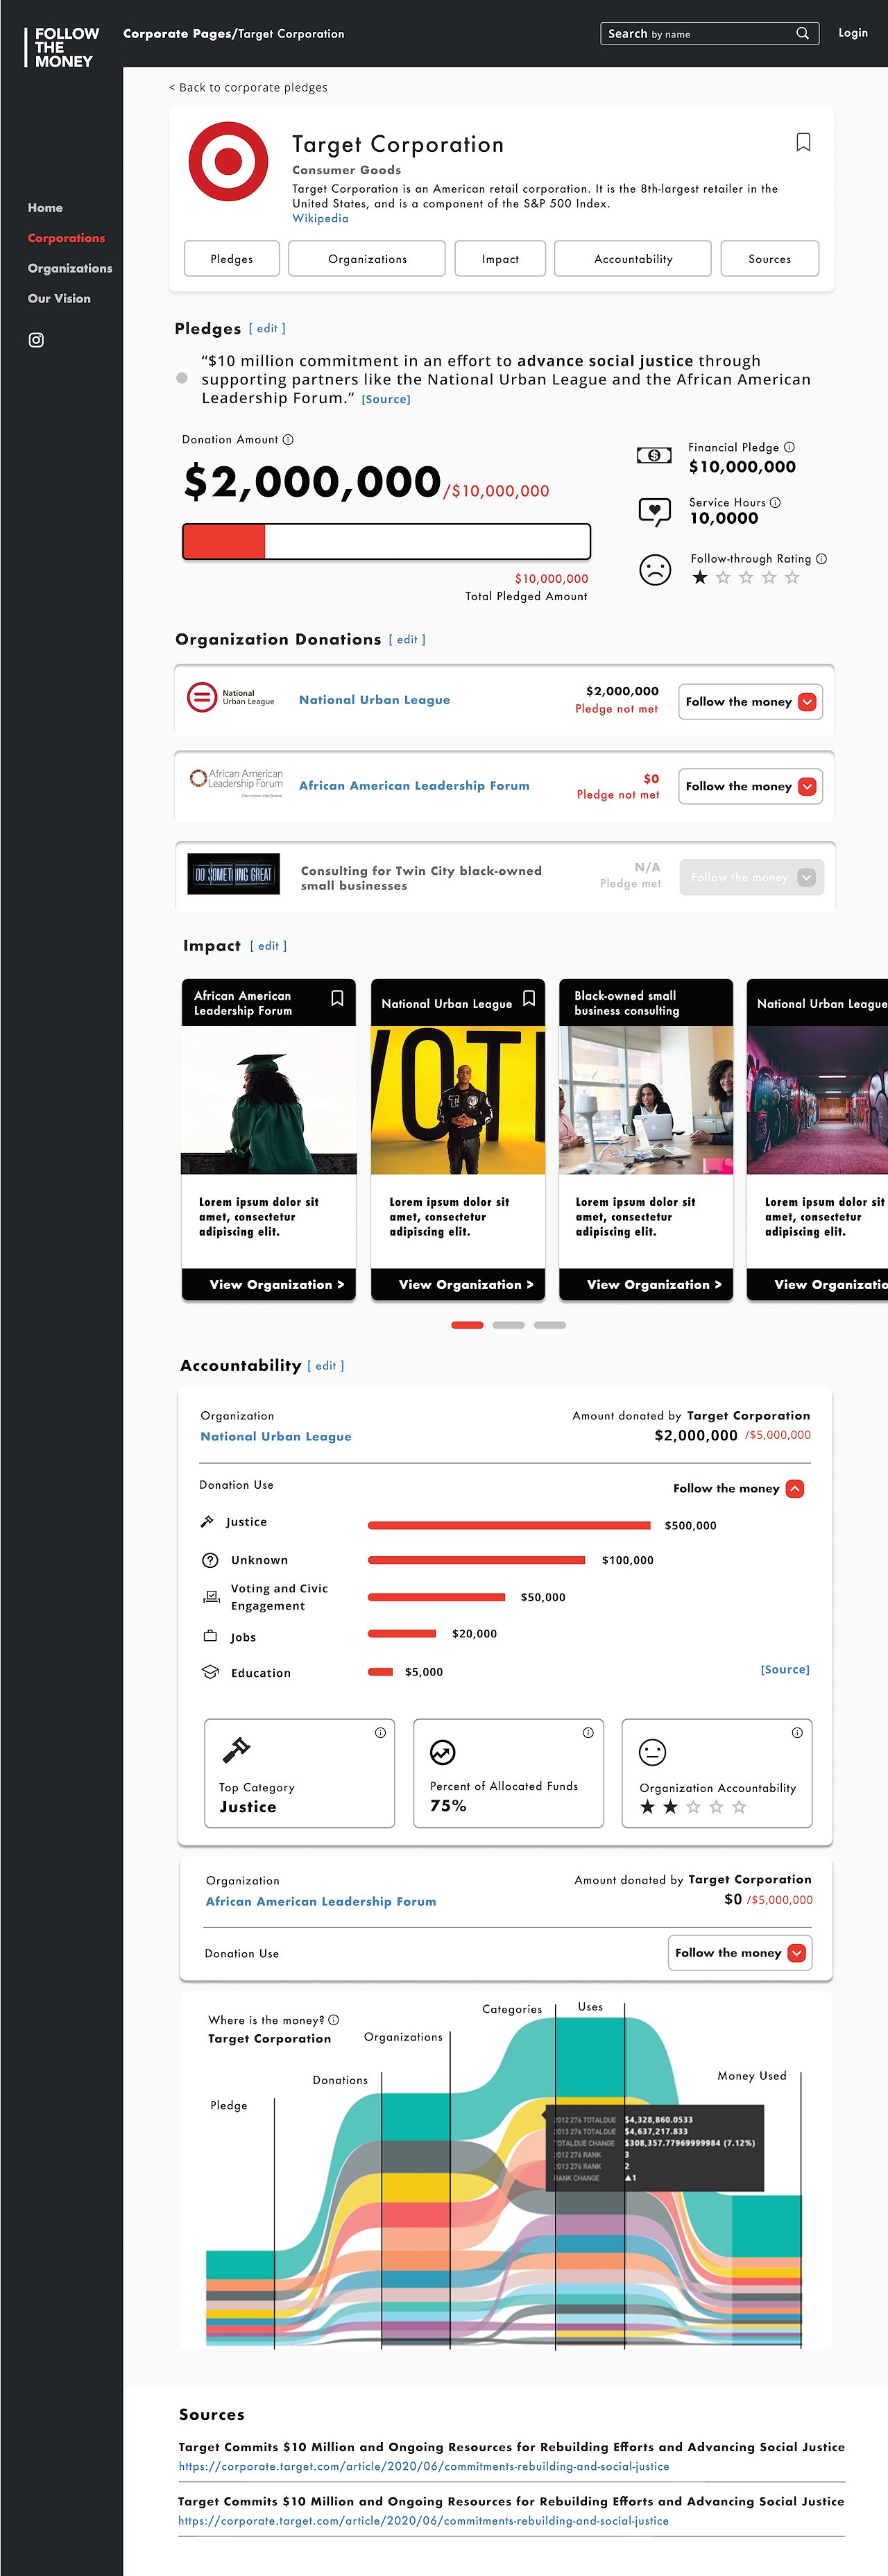Image resolution: width=888 pixels, height=2576 pixels.
Task: Switch to the Pledges tab
Action: coord(231,259)
